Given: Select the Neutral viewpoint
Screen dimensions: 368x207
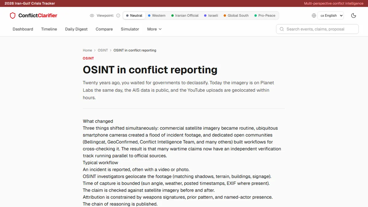Looking at the screenshot, I should (x=134, y=16).
